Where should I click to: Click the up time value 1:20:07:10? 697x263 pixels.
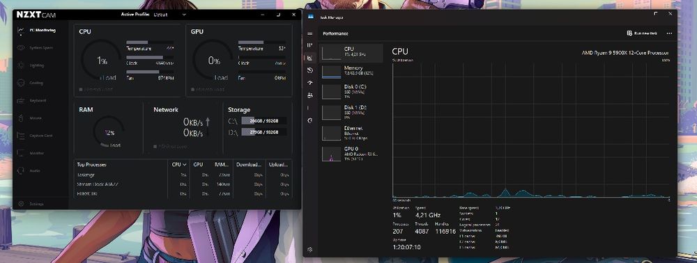[407, 247]
